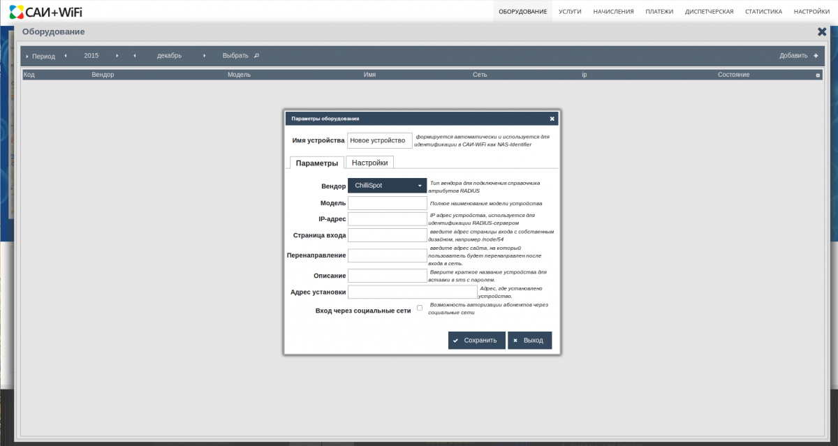Advance to month after декабрь
The height and width of the screenshot is (446, 838).
pyautogui.click(x=205, y=56)
